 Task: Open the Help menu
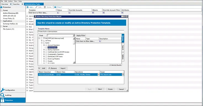(20, 1)
